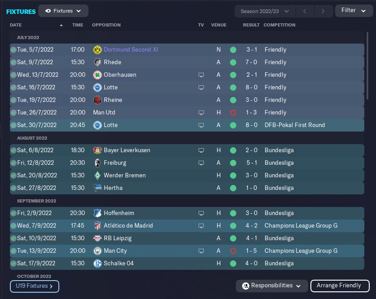Click the green win indicator for Freiburg

click(233, 163)
